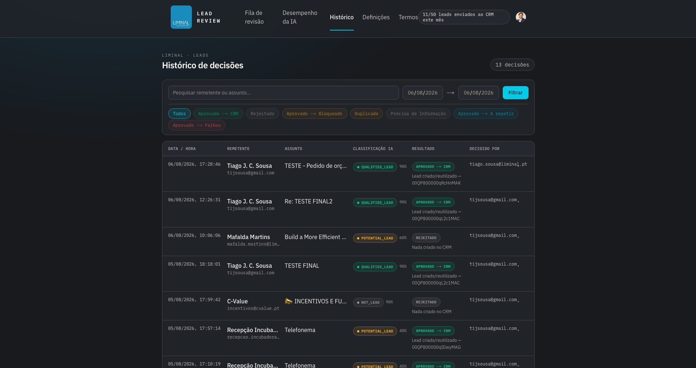Click the incentivos@cvalue.pt email address
Screen dimensions: 696x368
click(253, 308)
